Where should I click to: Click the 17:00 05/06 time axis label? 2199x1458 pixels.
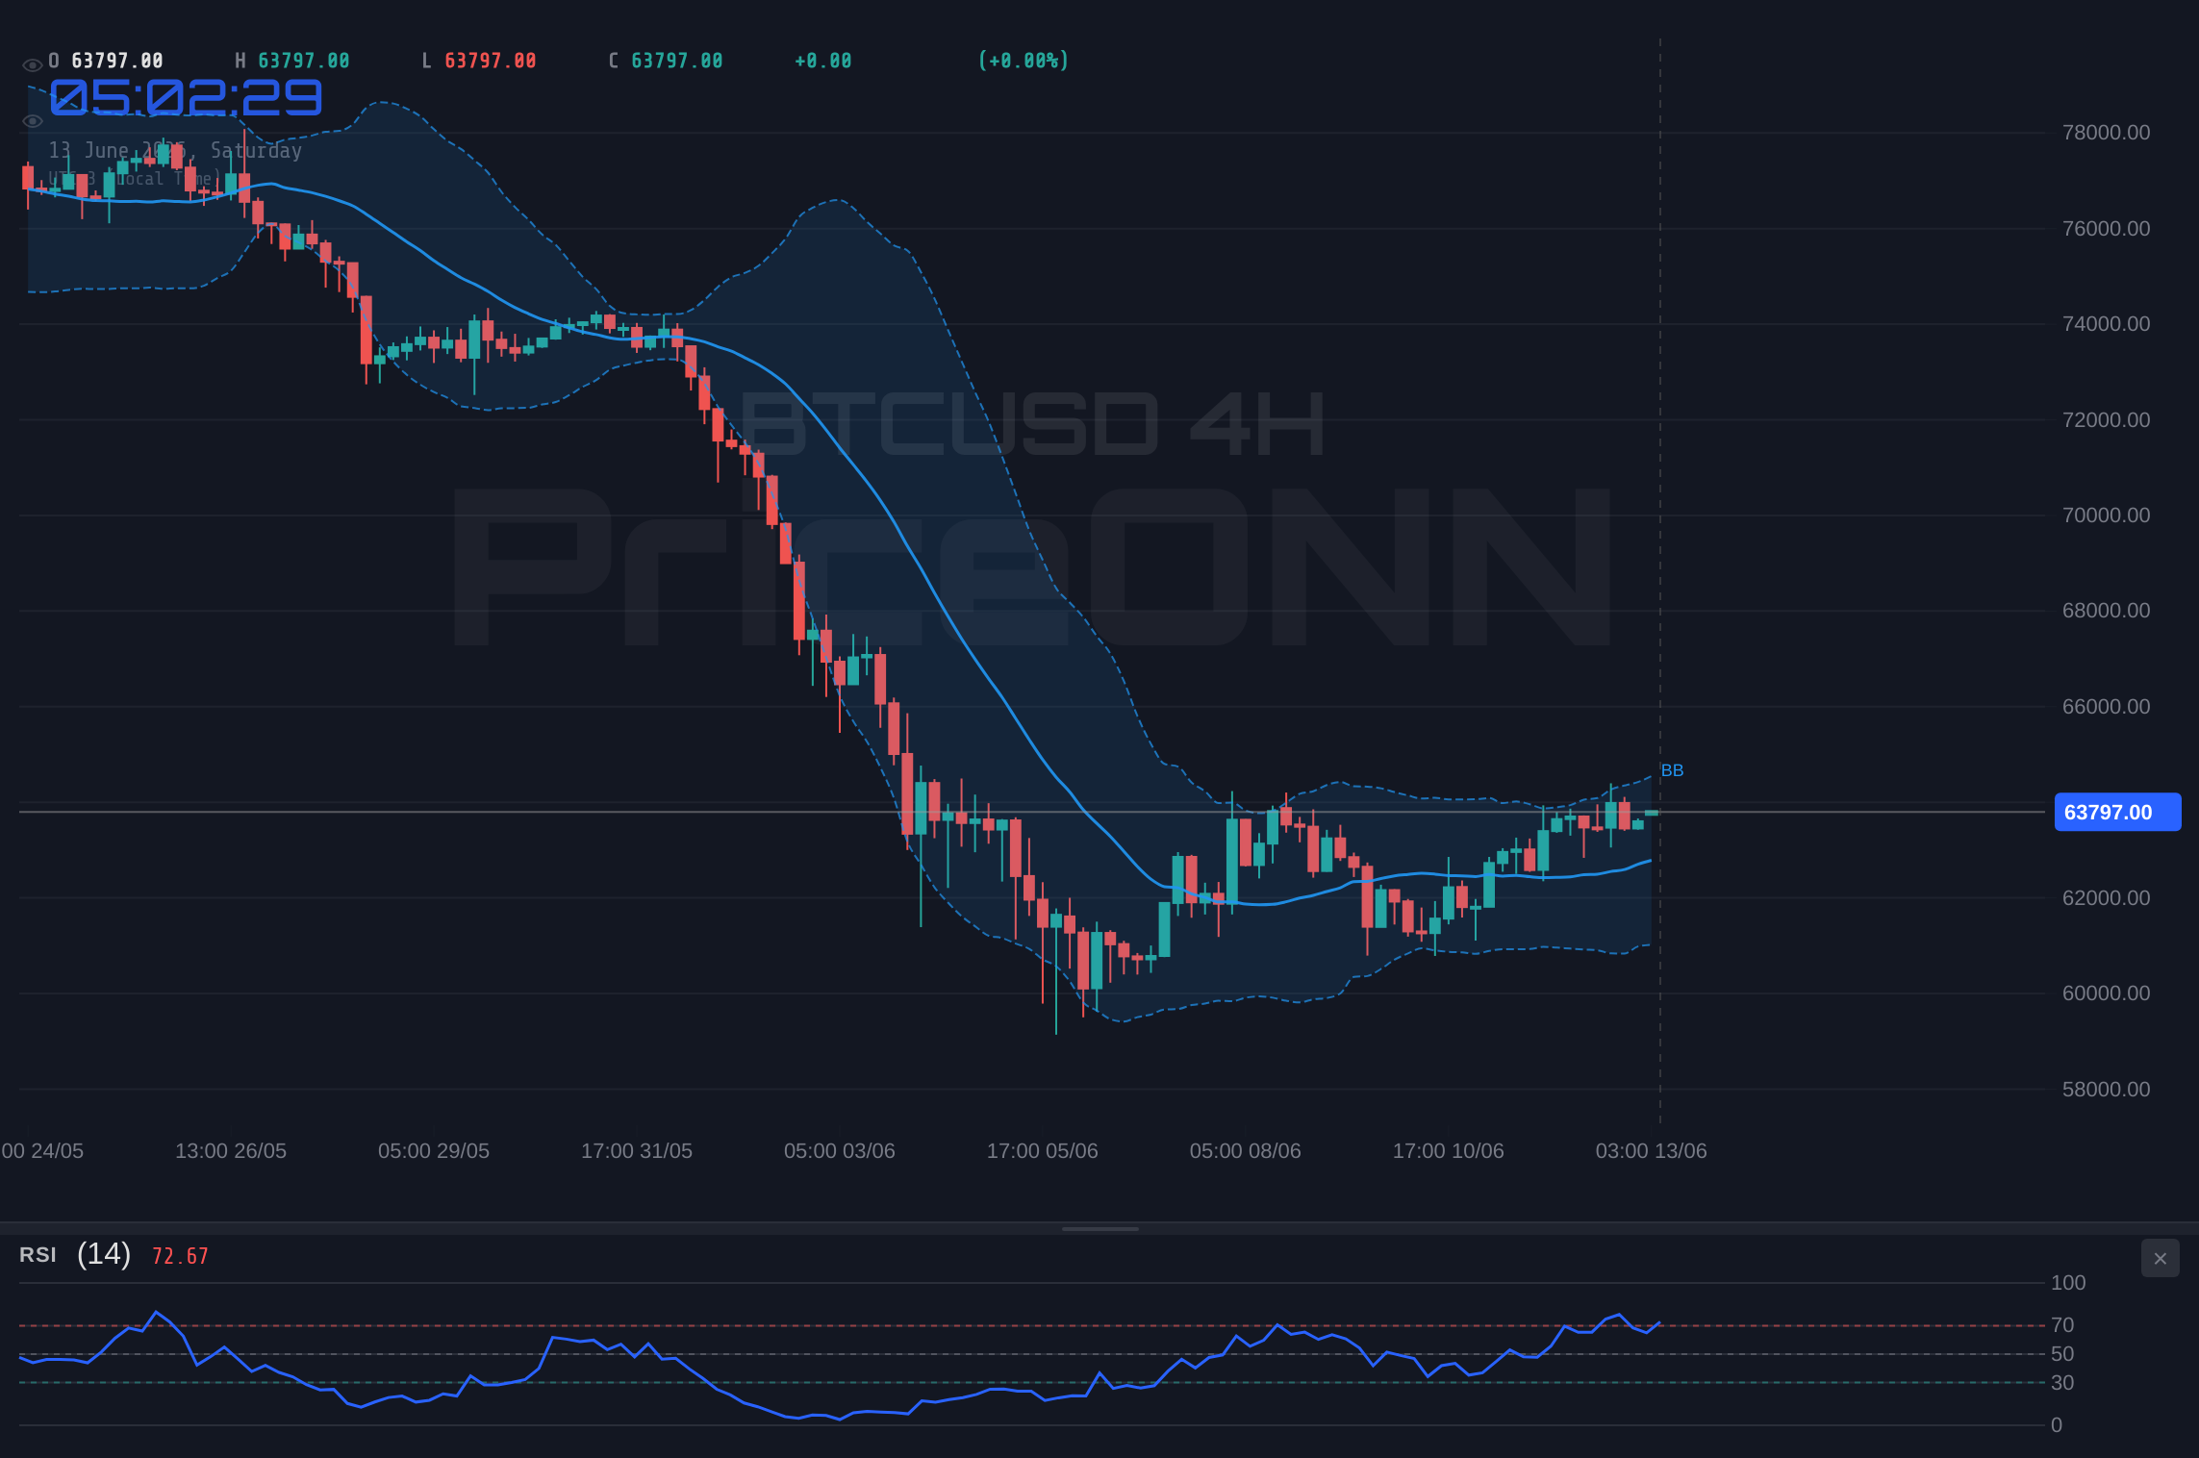1043,1151
